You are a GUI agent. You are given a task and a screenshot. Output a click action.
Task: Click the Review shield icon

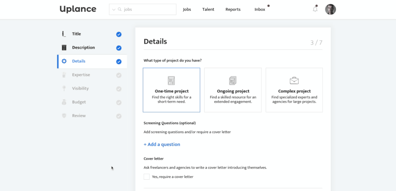coord(64,116)
